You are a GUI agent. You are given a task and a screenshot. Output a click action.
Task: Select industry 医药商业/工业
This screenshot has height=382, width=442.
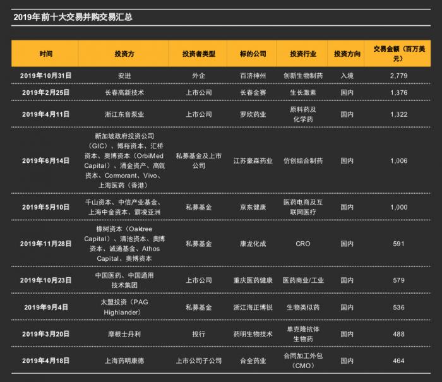tap(303, 280)
